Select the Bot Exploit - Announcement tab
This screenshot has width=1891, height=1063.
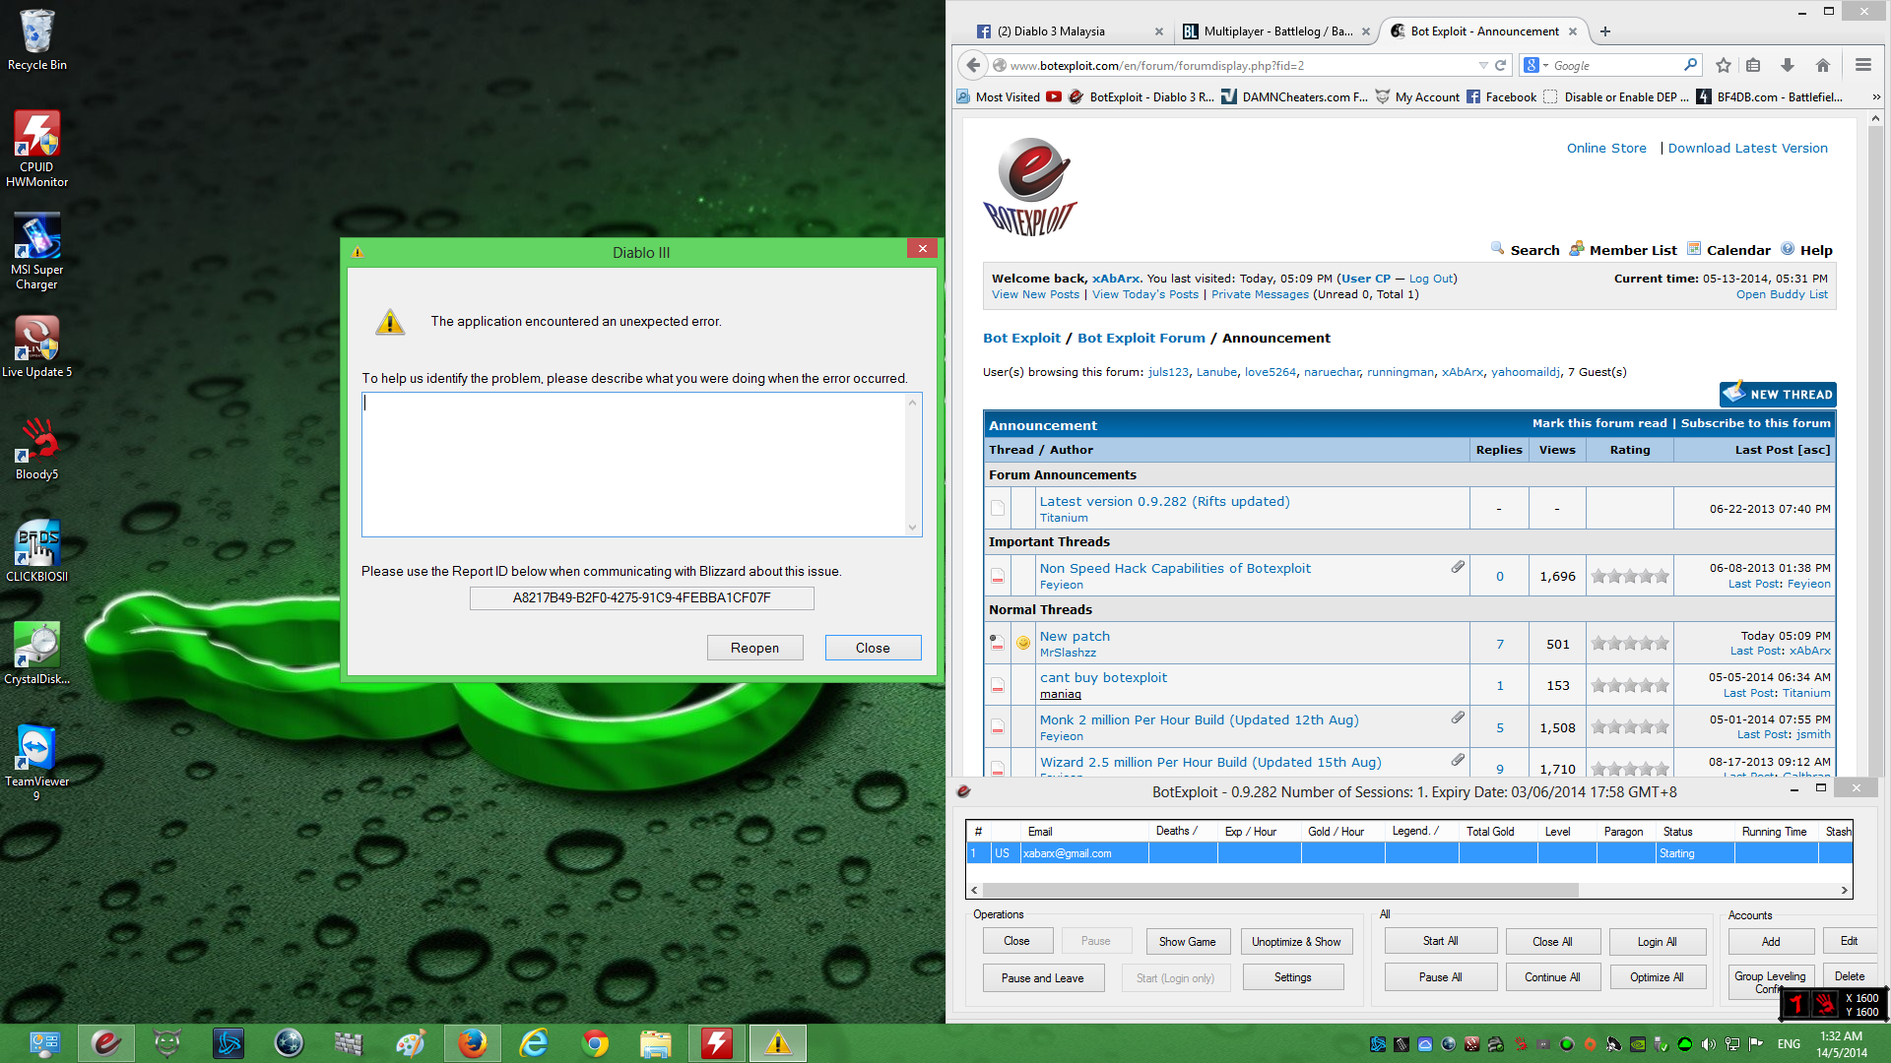(1484, 31)
